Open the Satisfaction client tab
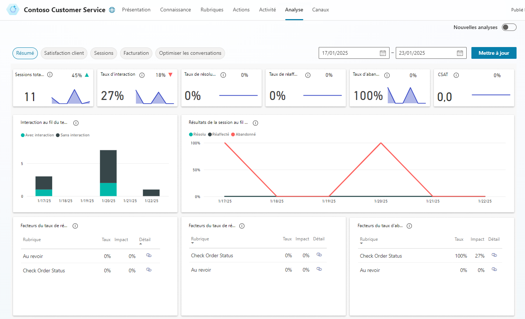This screenshot has height=319, width=525. pos(64,53)
